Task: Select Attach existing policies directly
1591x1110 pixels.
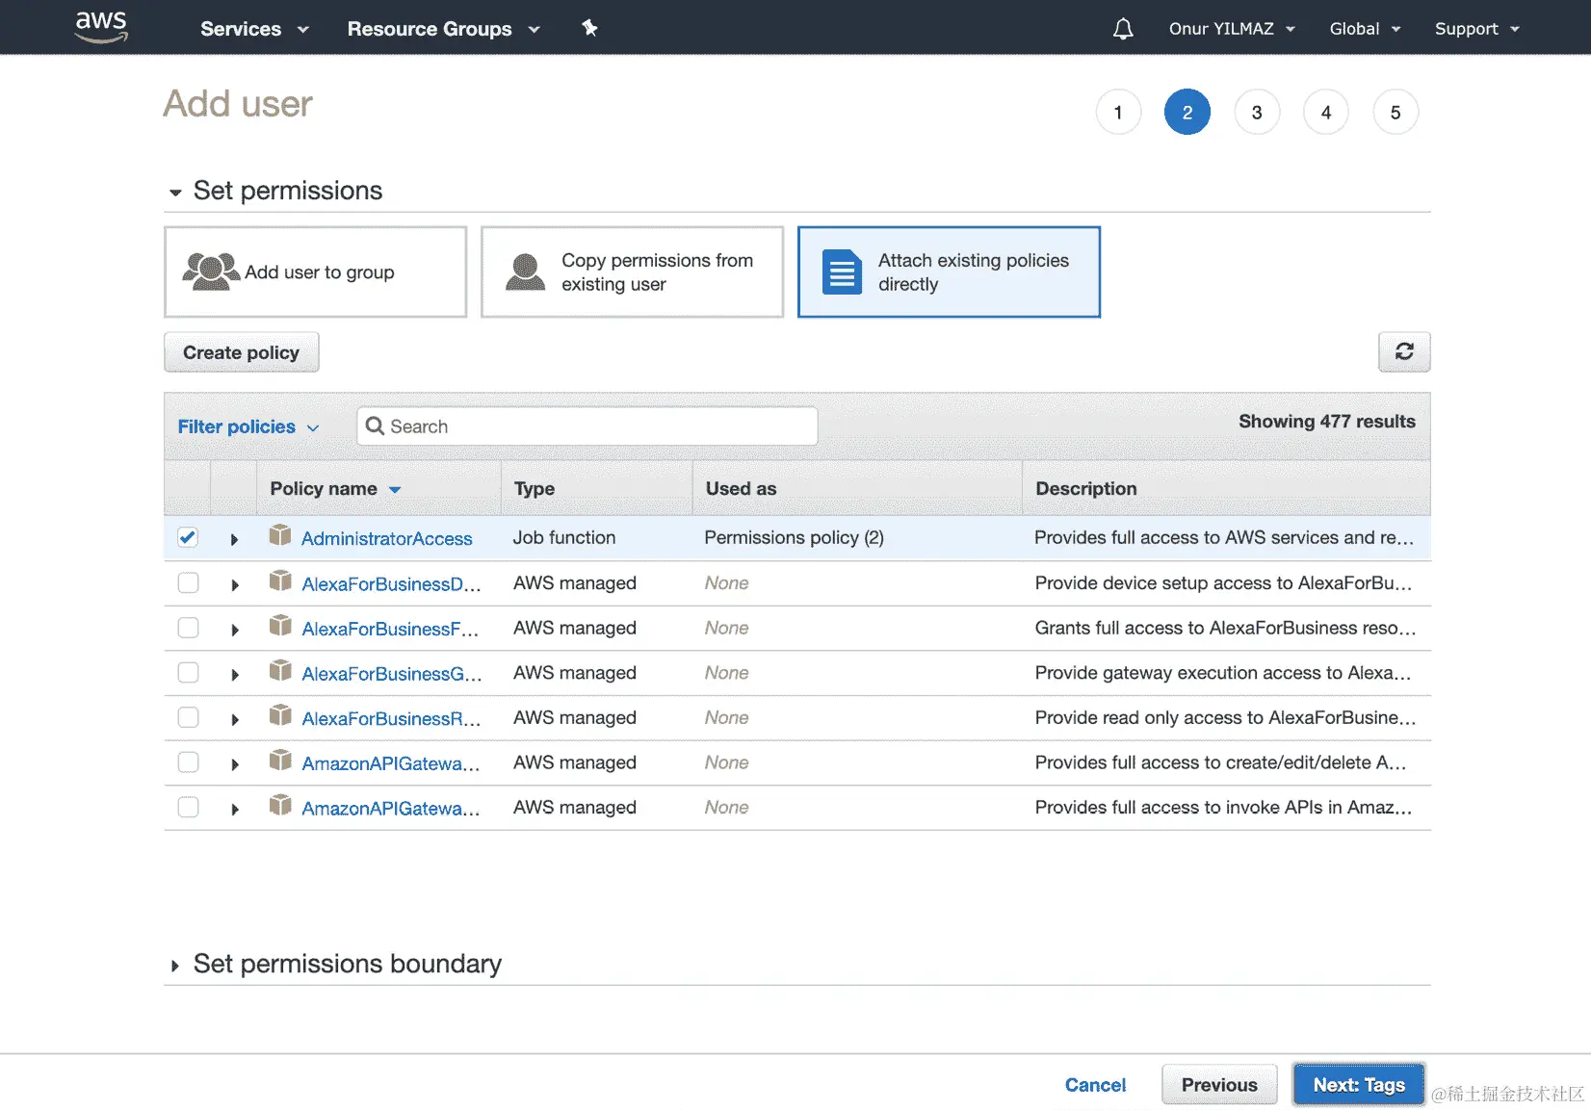Action: pos(949,271)
